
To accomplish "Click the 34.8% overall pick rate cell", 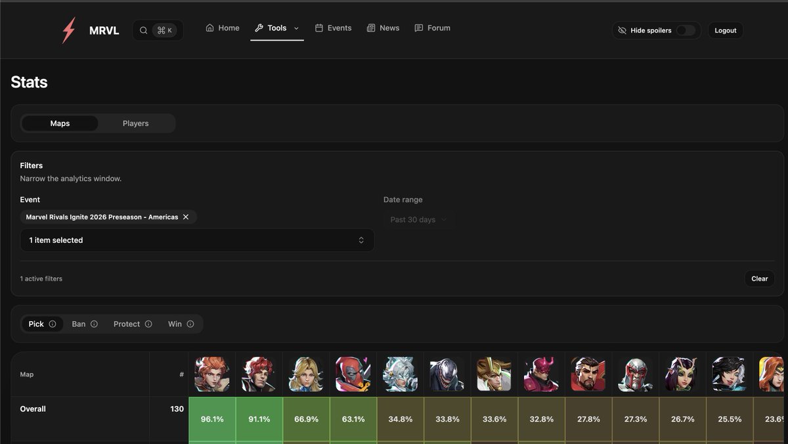I will click(x=400, y=419).
